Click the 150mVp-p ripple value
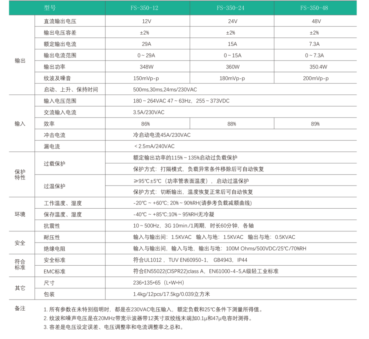The width and height of the screenshot is (369, 339). (x=146, y=78)
